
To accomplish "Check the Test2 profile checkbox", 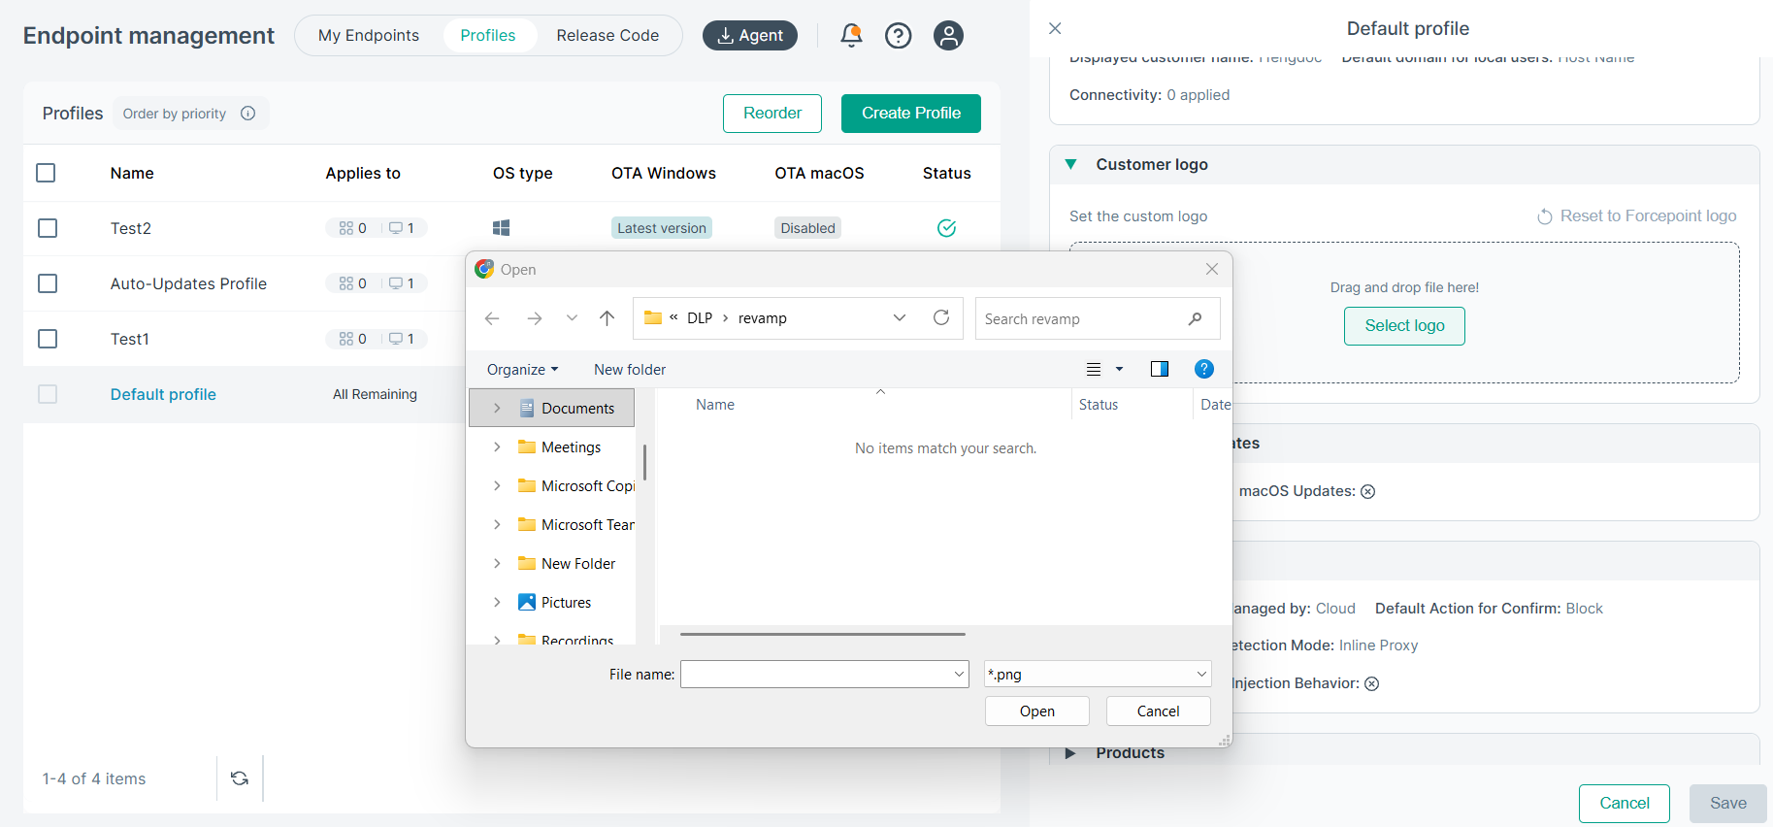I will pos(48,228).
